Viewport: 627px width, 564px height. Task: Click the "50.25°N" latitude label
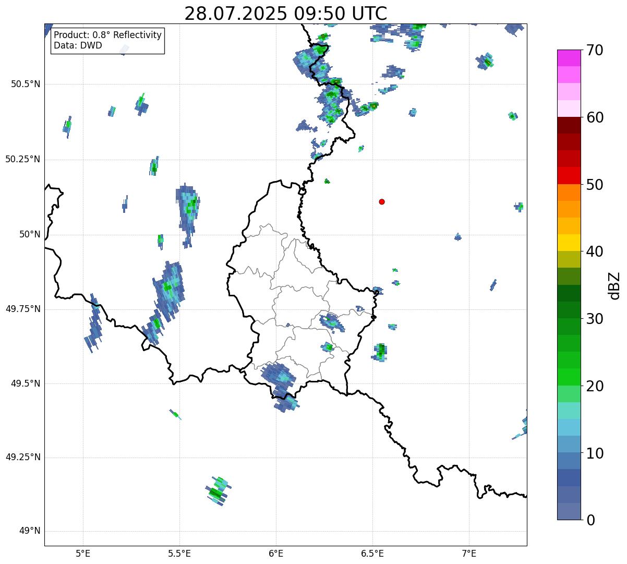23,159
